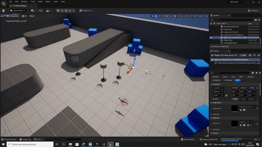The width and height of the screenshot is (262, 147).
Task: Set Mobility to Movable
Action: coord(251,99)
